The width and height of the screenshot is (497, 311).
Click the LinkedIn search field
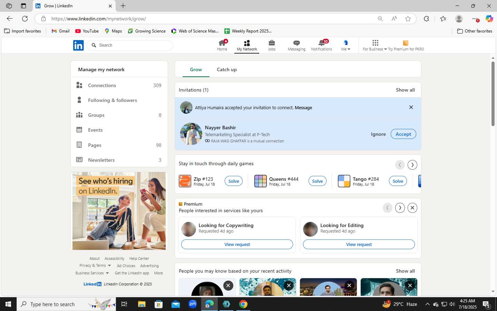pos(130,45)
